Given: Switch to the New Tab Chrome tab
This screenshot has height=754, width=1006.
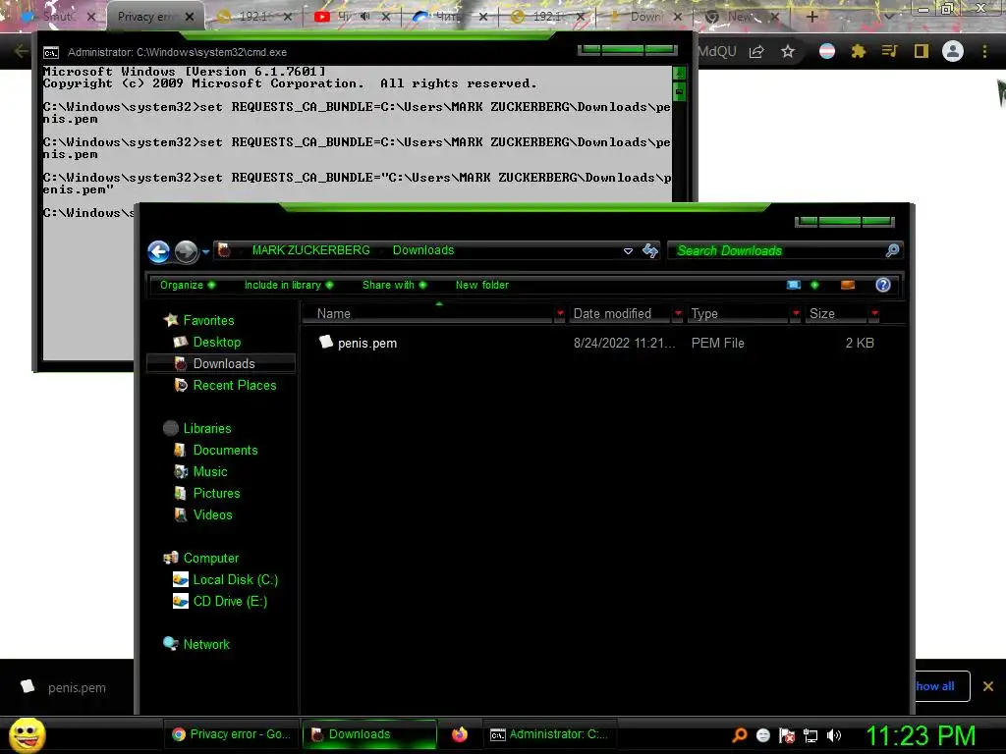Looking at the screenshot, I should tap(741, 17).
